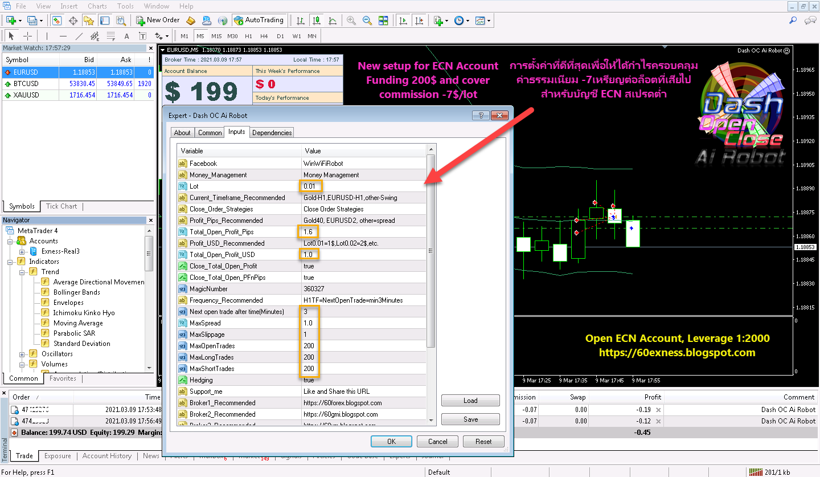Pick the Trendline drawing tool

pyautogui.click(x=79, y=36)
